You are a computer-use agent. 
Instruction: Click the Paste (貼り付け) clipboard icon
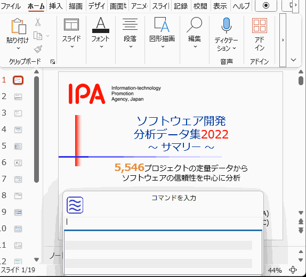[x=18, y=26]
